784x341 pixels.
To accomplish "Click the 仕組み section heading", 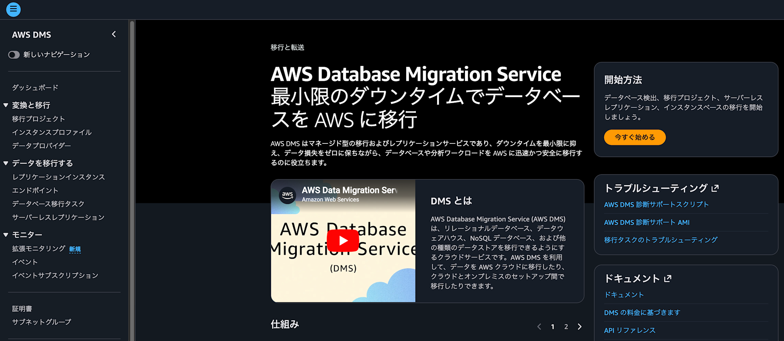I will (285, 325).
